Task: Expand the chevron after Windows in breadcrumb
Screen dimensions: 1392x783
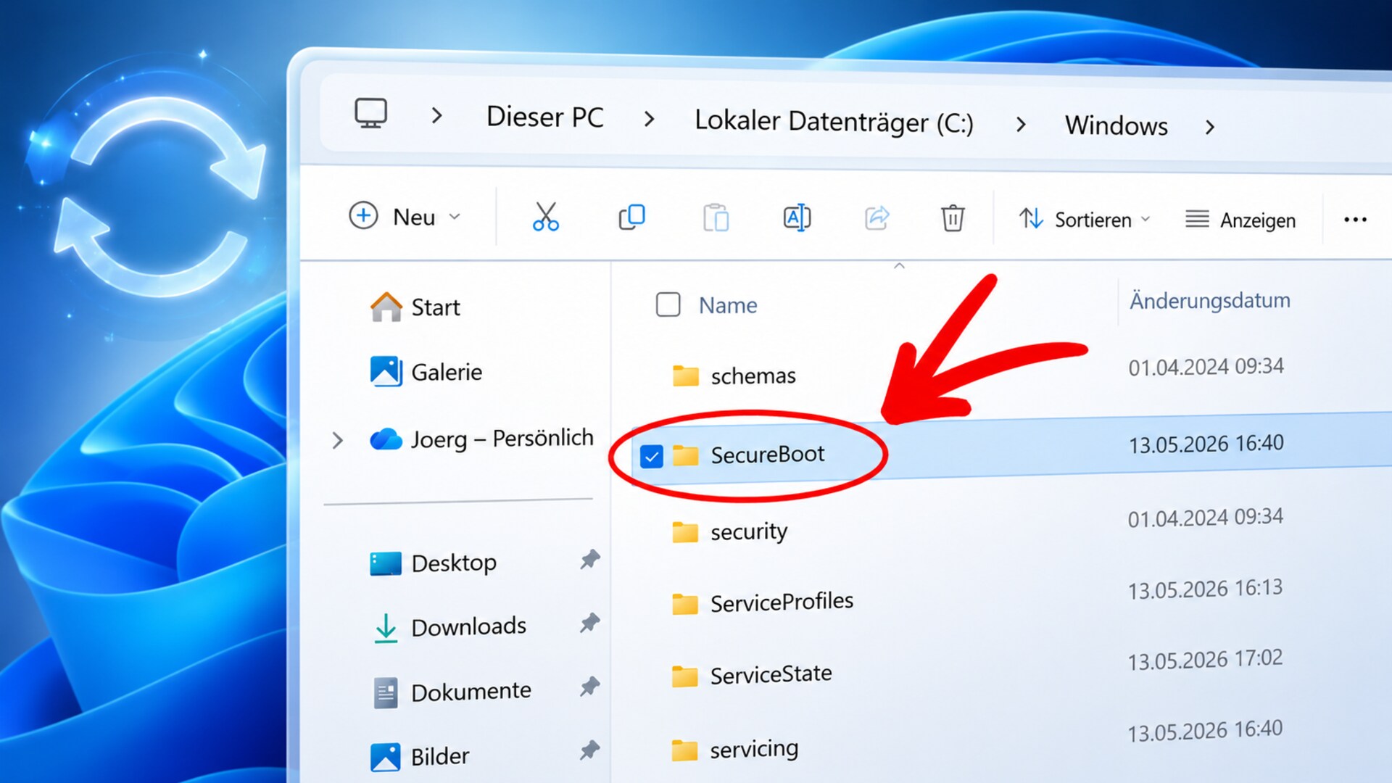Action: [1209, 128]
